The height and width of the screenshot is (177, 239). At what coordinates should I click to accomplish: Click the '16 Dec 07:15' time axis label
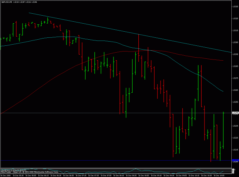81,175
